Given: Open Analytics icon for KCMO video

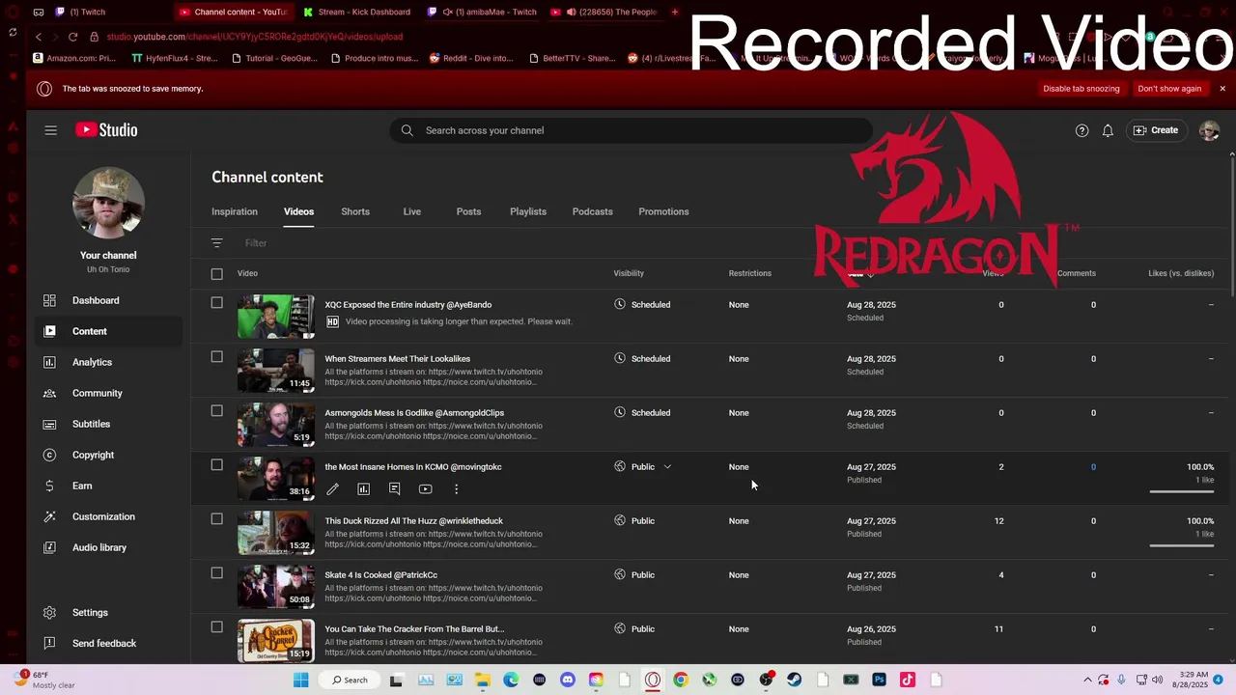Looking at the screenshot, I should pos(363,489).
